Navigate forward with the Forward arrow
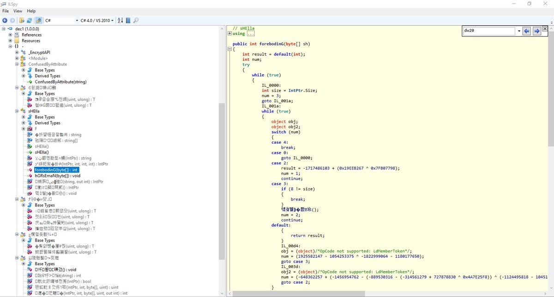 tap(12, 21)
